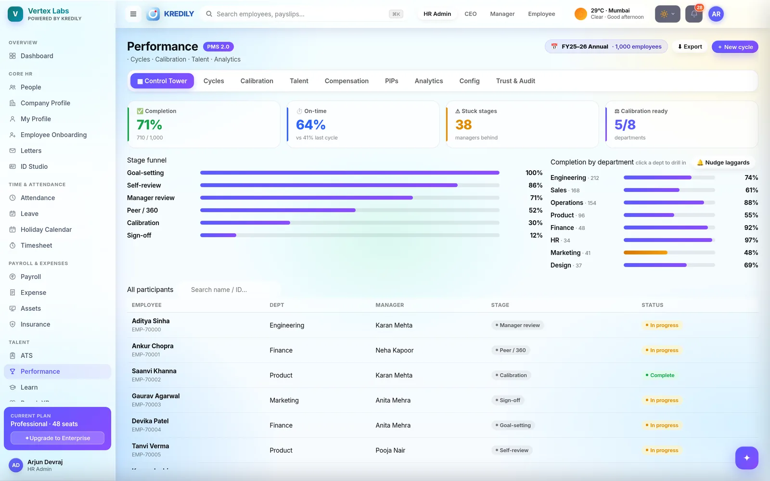Click the People sidebar icon
Image resolution: width=770 pixels, height=481 pixels.
click(x=13, y=87)
